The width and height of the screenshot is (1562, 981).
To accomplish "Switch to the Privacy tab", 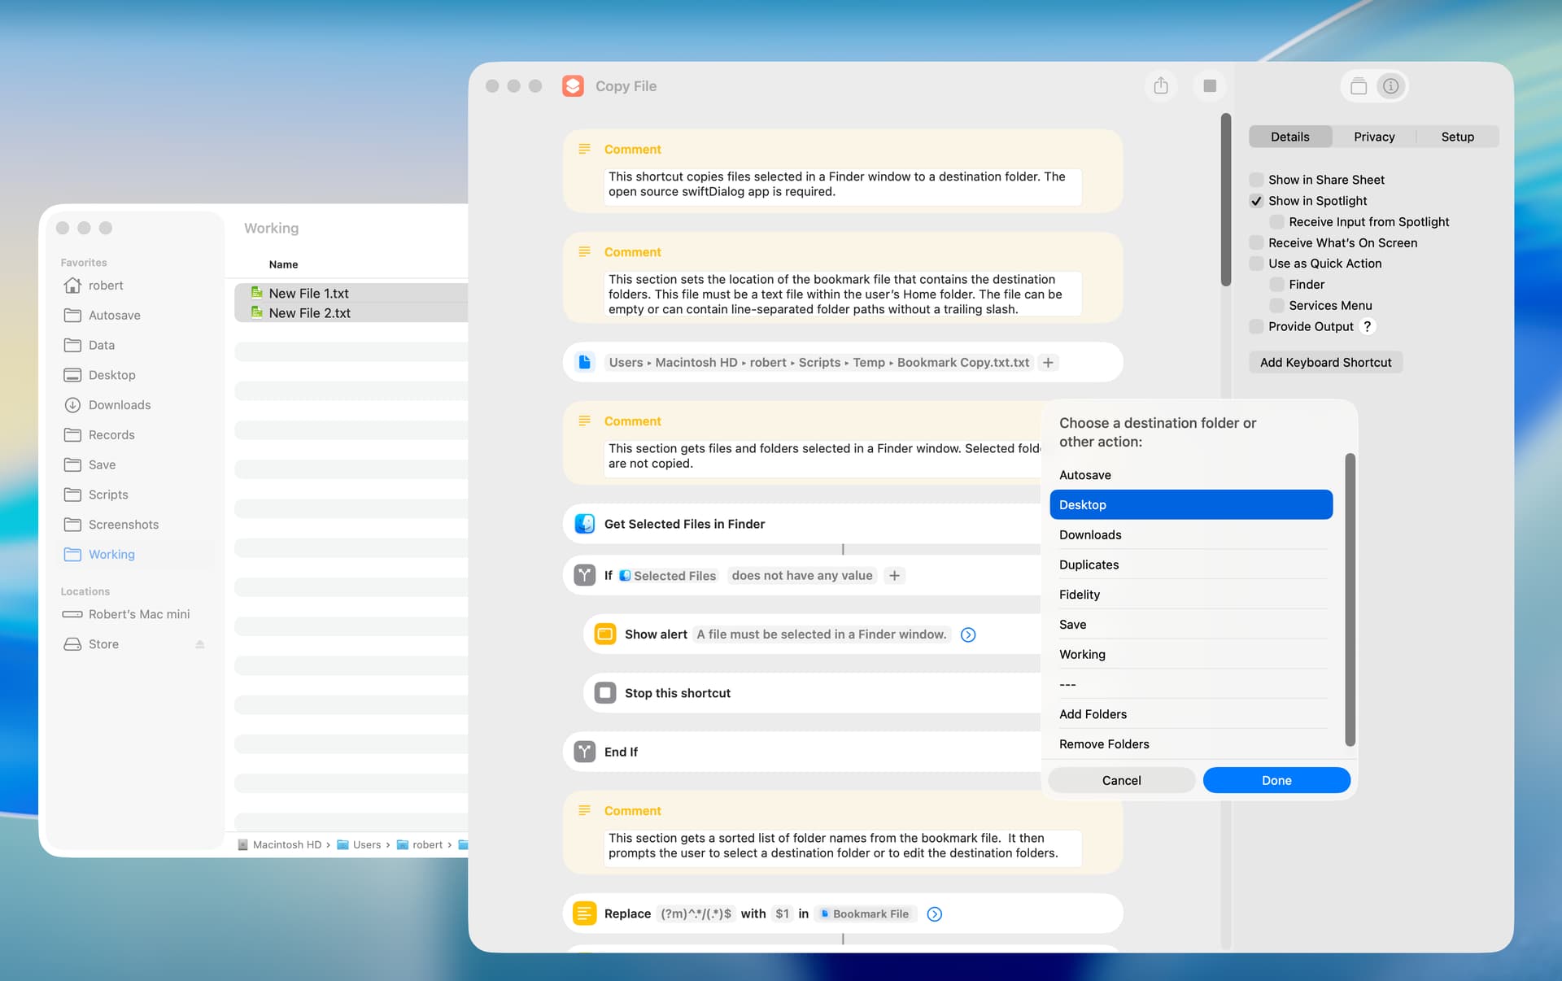I will point(1374,137).
